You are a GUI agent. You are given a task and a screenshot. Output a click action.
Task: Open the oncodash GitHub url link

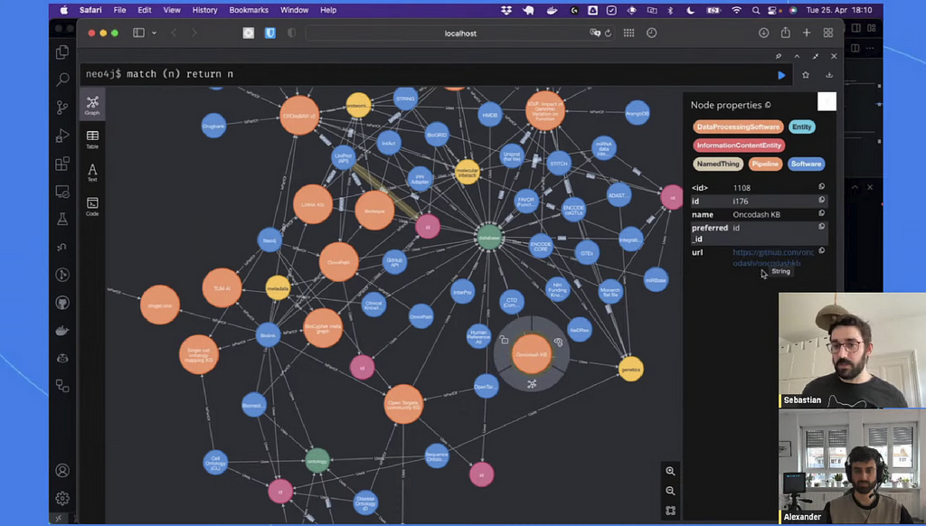coord(773,258)
